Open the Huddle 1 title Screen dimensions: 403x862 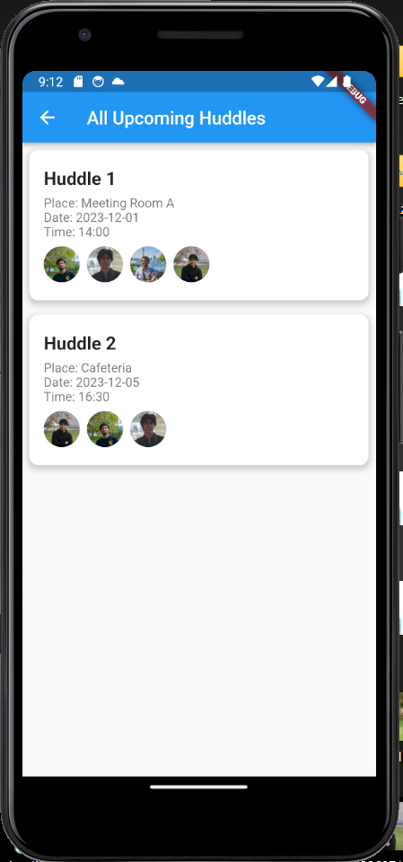pyautogui.click(x=79, y=179)
